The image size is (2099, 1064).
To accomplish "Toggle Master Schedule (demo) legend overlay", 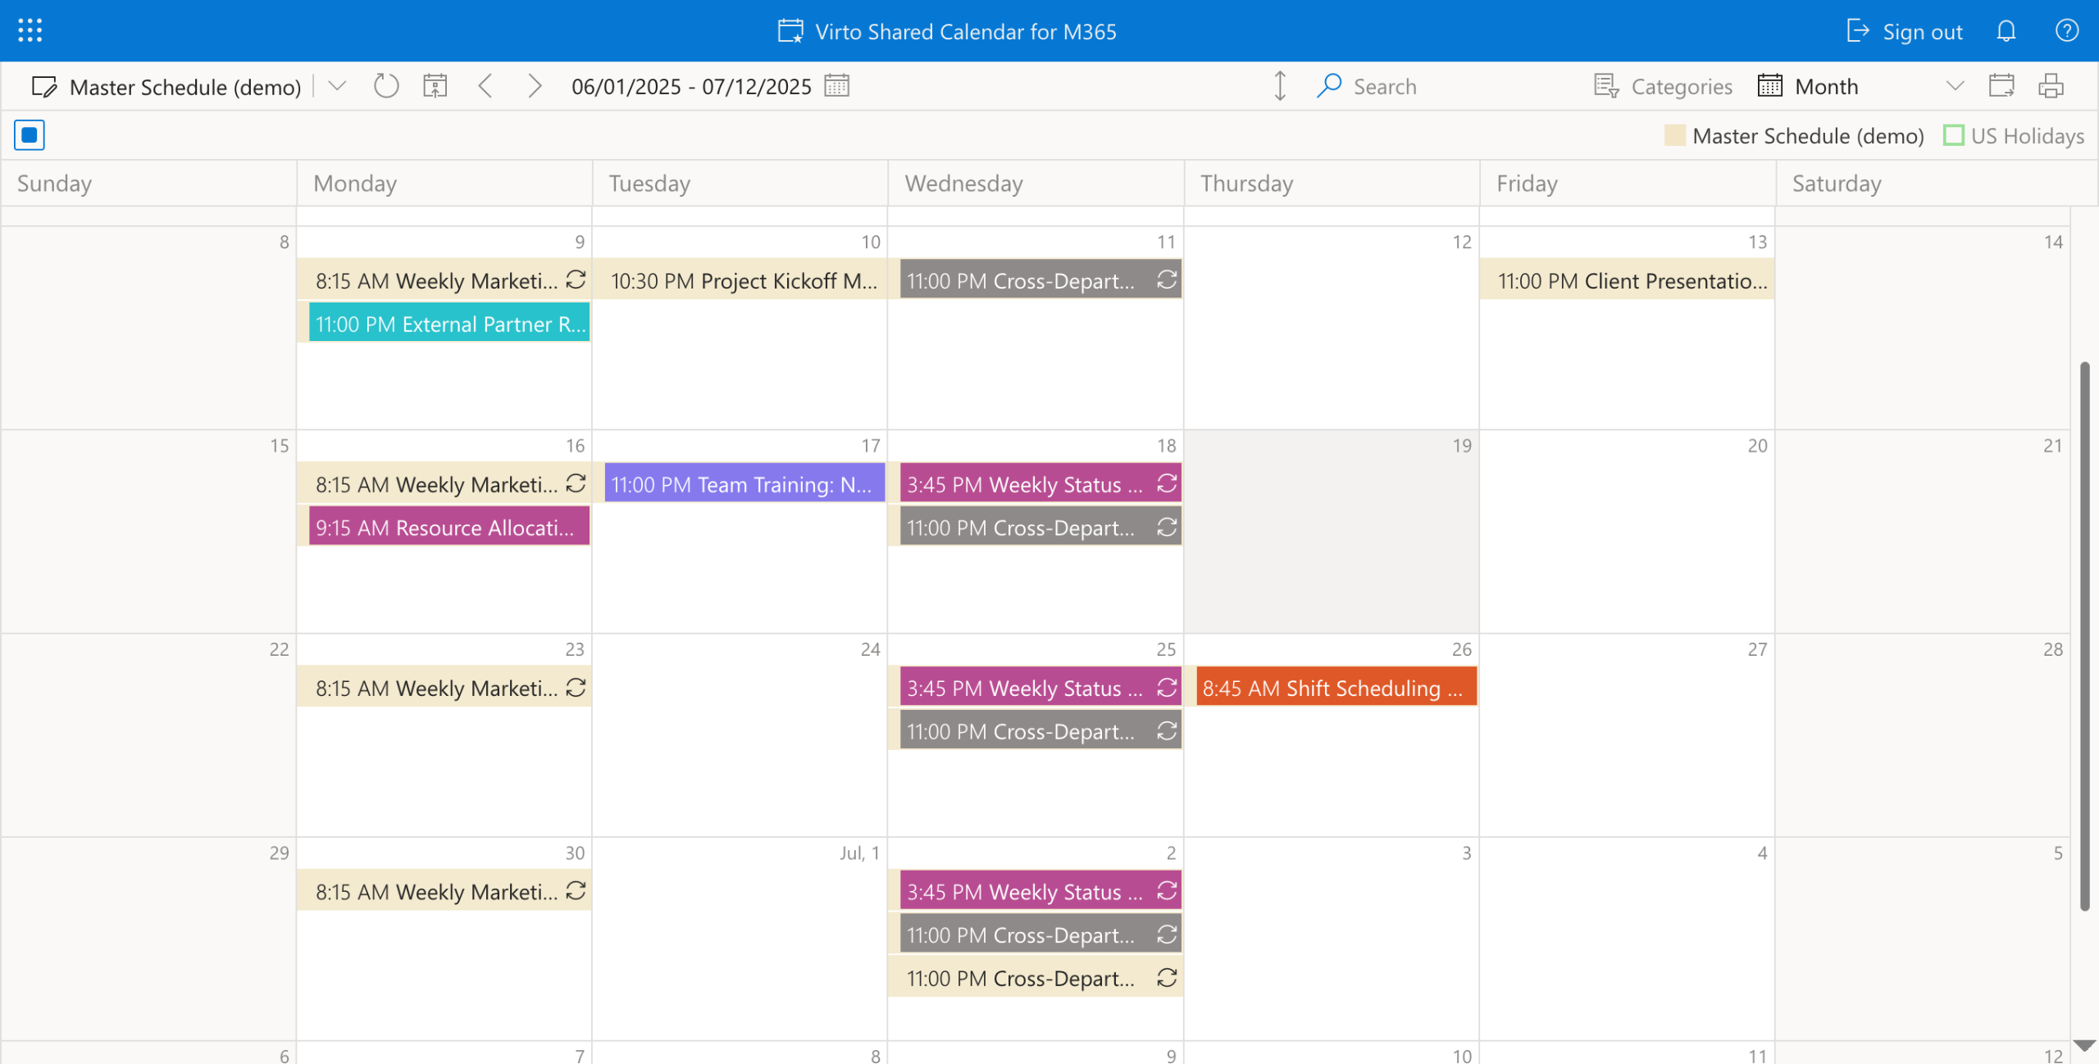I will click(x=1794, y=136).
